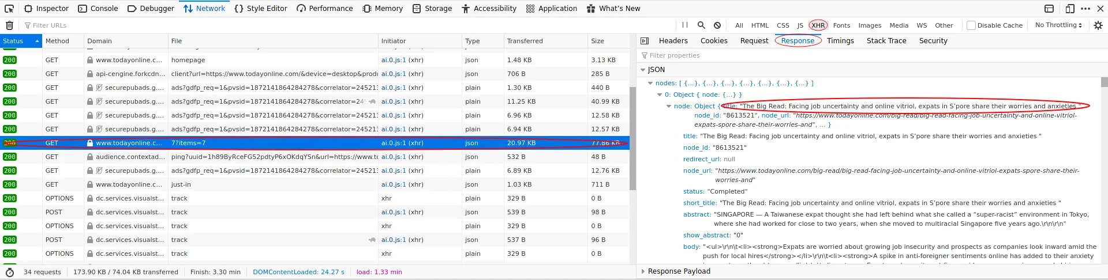Open network settings gear icon
Image resolution: width=1108 pixels, height=280 pixels.
1098,25
